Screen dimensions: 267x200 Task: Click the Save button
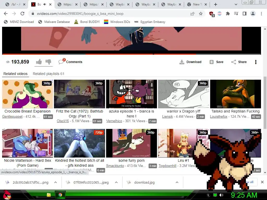pos(216,62)
